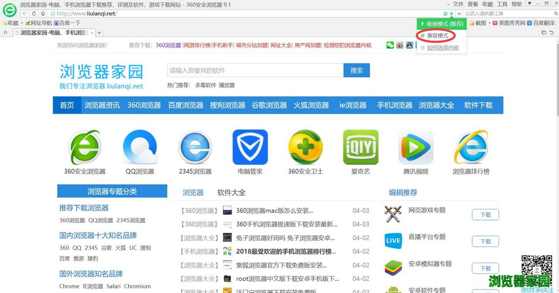Viewport: 559px width, 293px height.
Task: Open the QQ浏览器 site icon
Action: pos(140,148)
